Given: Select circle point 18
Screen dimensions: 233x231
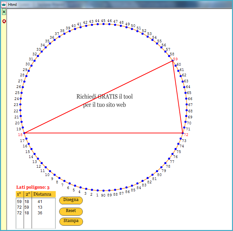Looking at the screenshot, I should pyautogui.click(x=25, y=133).
